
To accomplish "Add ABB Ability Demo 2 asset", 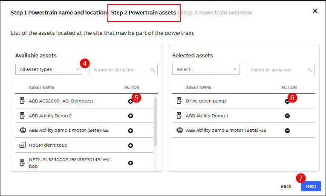I will (130, 116).
